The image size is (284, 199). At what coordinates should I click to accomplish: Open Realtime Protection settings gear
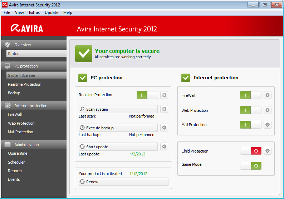pos(164,95)
